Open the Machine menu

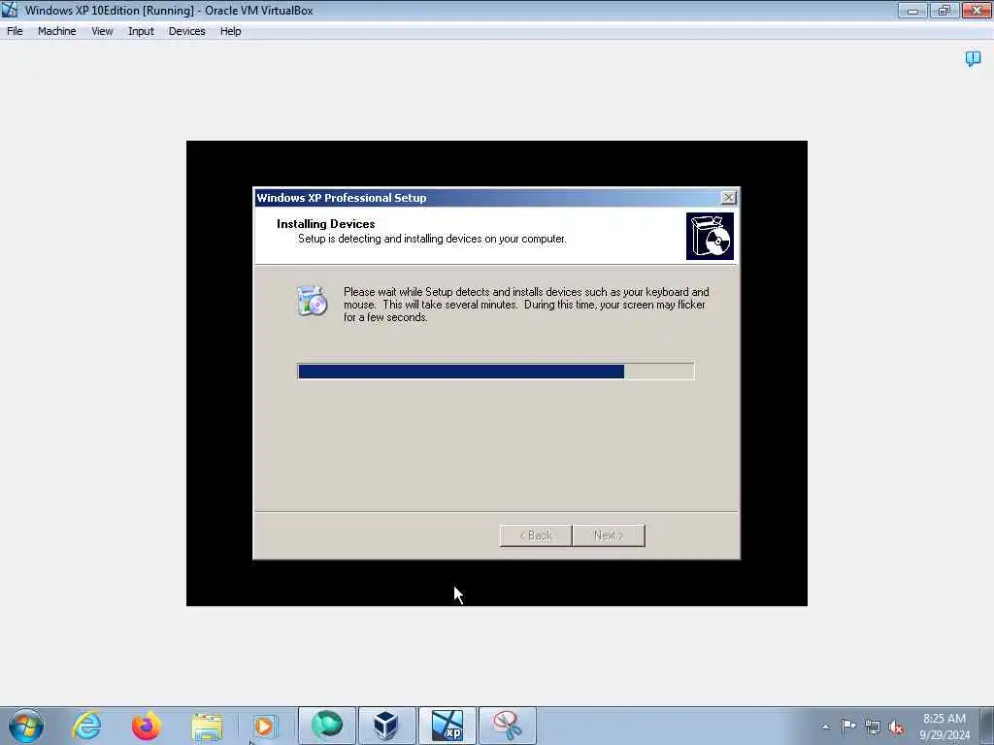56,31
